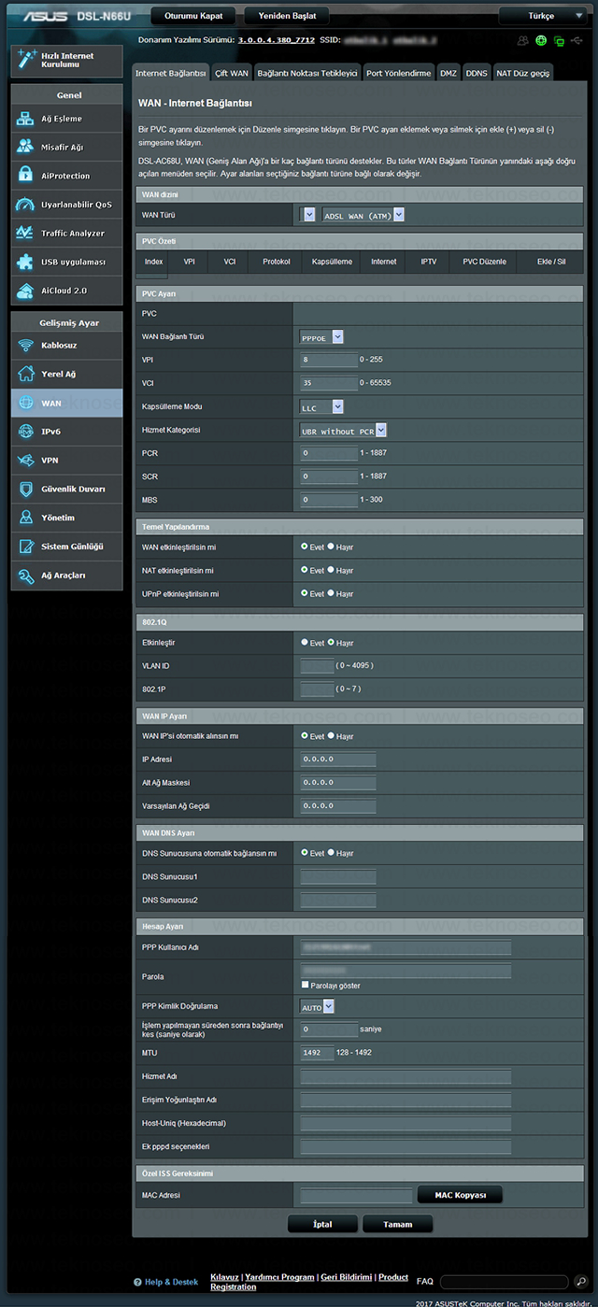This screenshot has width=598, height=1307.
Task: Set NAT etkinleştirilsin mi to Hayır
Action: click(332, 570)
